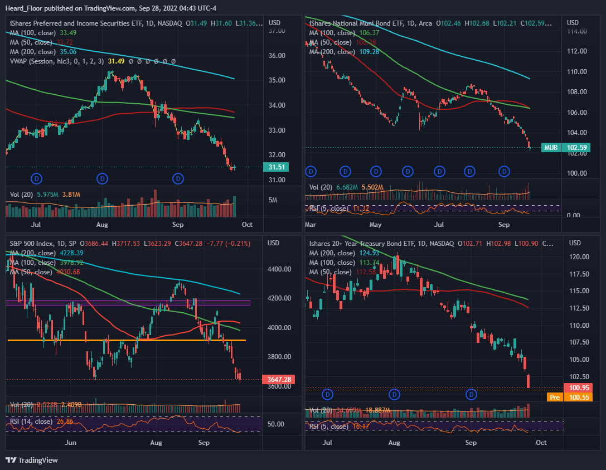
Task: Select MA (200, close) 124.93 indicator legend
Action: pyautogui.click(x=344, y=253)
